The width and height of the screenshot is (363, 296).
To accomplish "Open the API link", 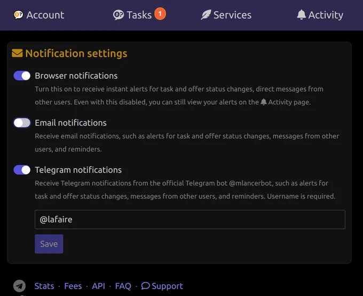I will (x=98, y=286).
